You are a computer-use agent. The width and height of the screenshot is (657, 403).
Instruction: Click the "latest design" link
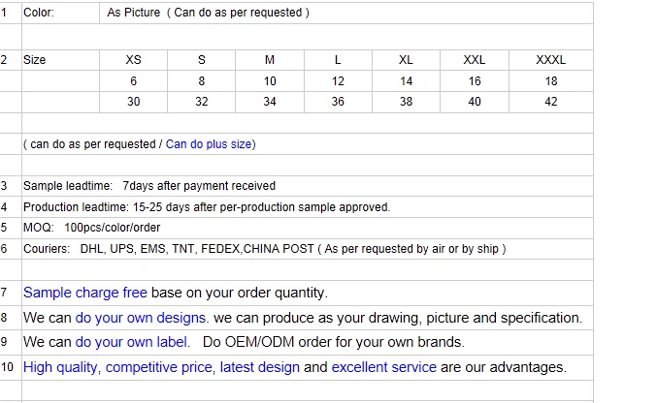(259, 367)
